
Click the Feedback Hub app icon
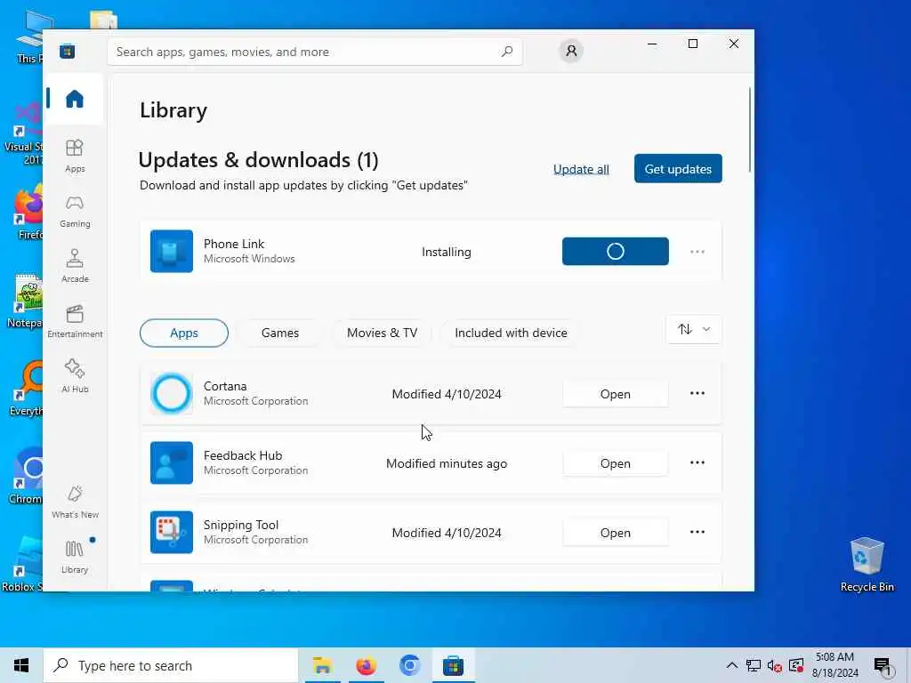pos(172,462)
